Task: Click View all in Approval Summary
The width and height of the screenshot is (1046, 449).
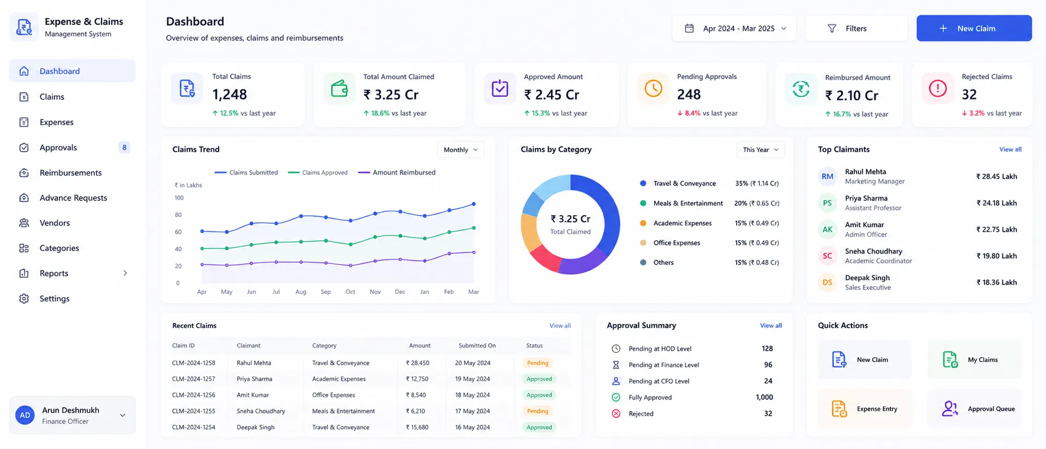Action: (771, 326)
